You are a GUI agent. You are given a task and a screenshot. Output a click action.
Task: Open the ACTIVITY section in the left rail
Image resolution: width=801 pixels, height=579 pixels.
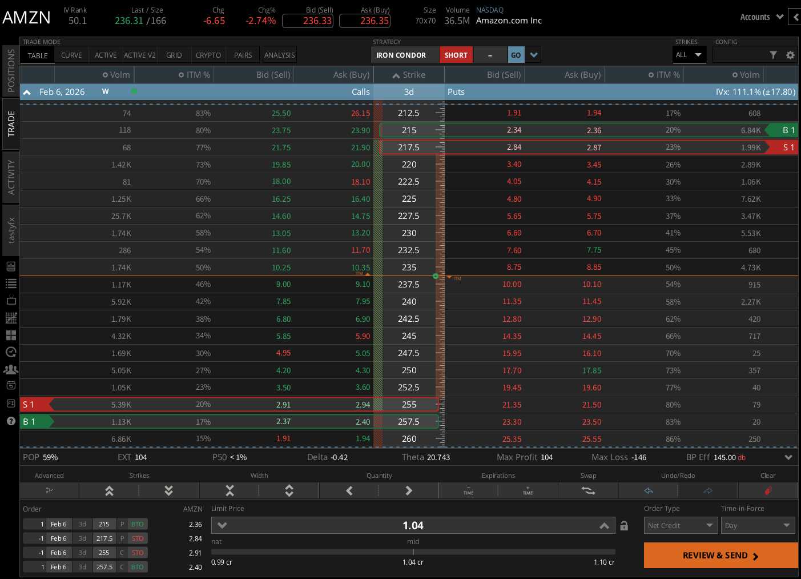11,176
